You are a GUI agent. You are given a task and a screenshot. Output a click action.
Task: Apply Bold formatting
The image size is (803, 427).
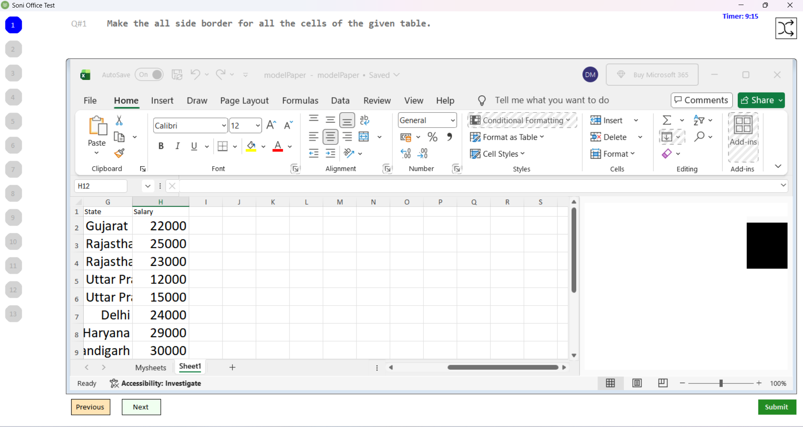pyautogui.click(x=161, y=146)
